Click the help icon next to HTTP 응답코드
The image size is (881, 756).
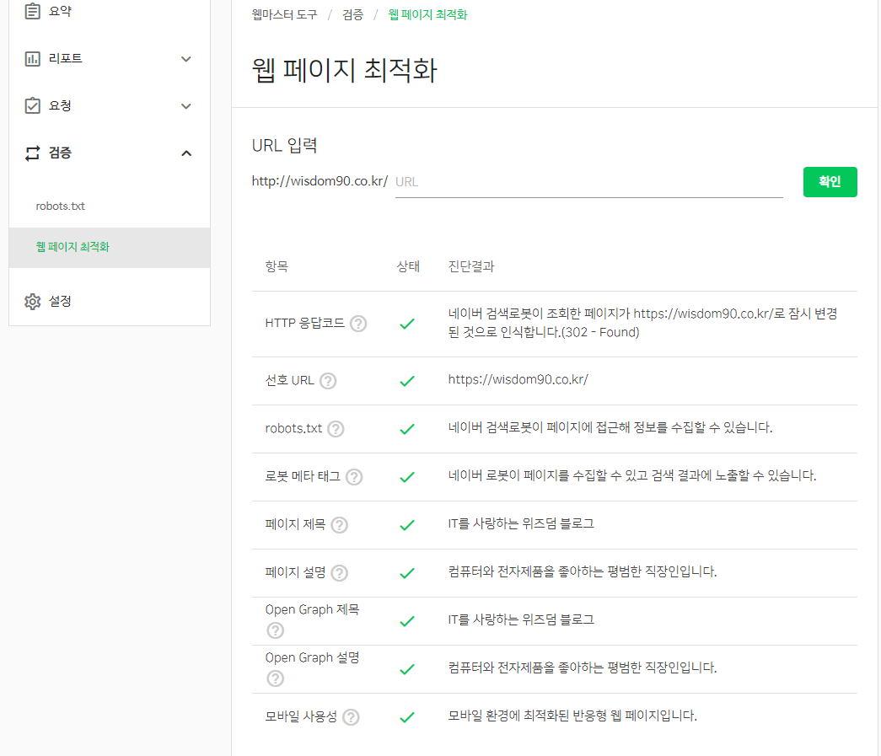[x=357, y=324]
